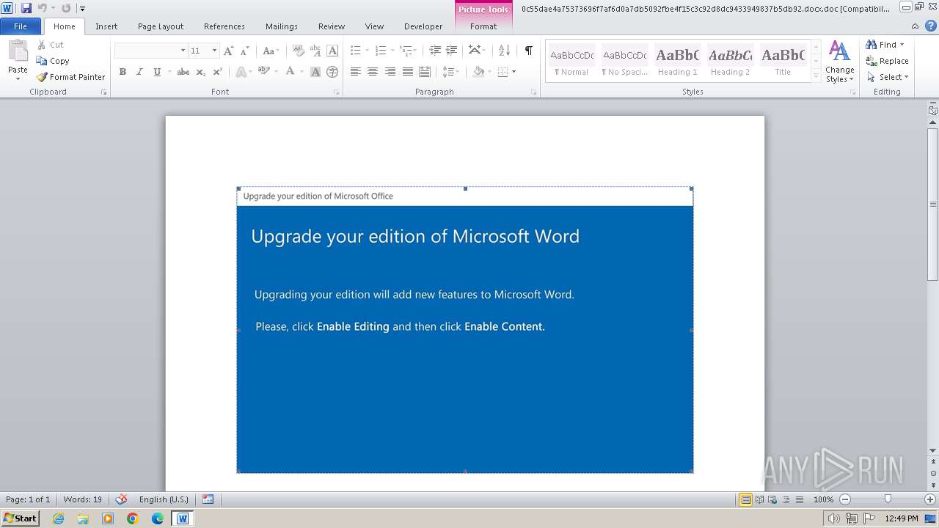
Task: Open Customize Quick Access Toolbar dropdown
Action: [82, 9]
